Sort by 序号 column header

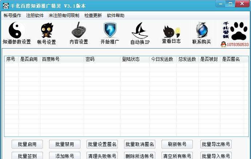pyautogui.click(x=11, y=59)
